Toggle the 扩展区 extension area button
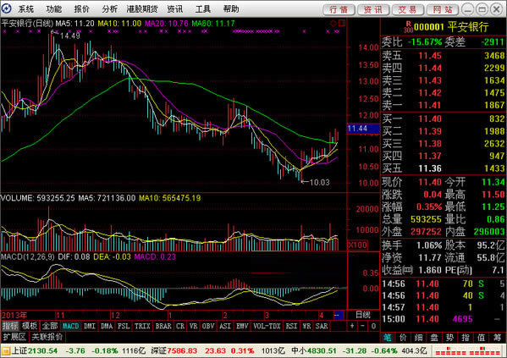The height and width of the screenshot is (358, 507). pos(14,337)
